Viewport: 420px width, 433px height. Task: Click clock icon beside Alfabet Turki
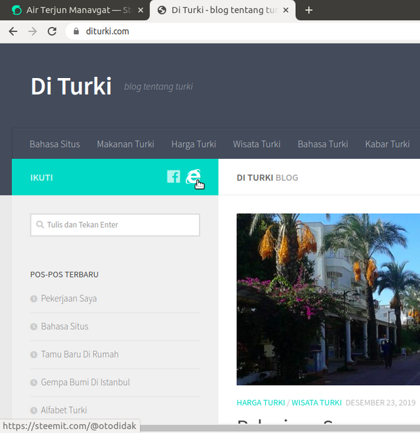click(x=33, y=410)
